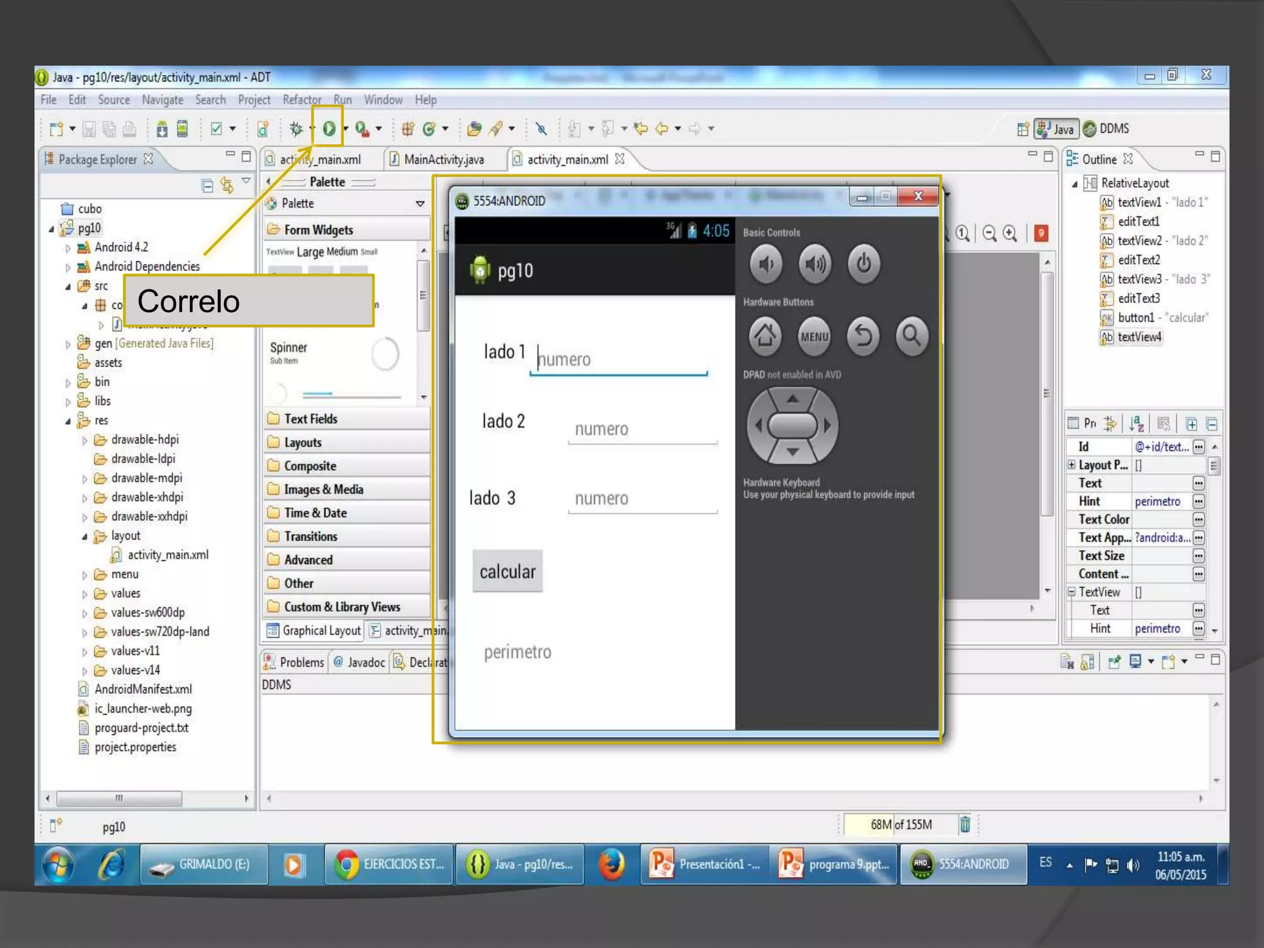This screenshot has height=948, width=1264.
Task: Click the garbage collector trash icon
Action: coord(965,824)
